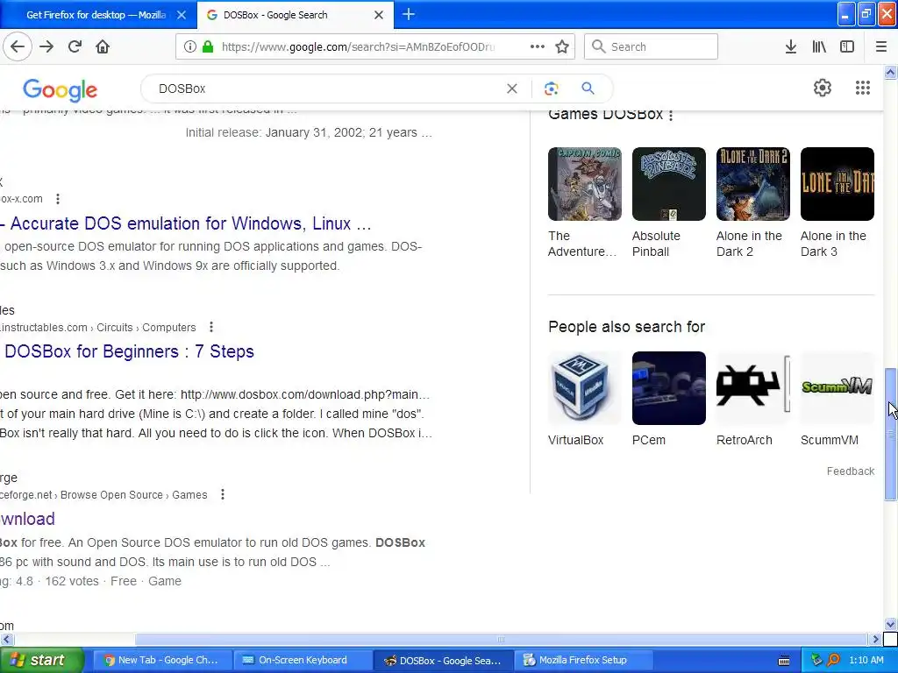
Task: Send Feedback on knowledge panel
Action: tap(851, 471)
